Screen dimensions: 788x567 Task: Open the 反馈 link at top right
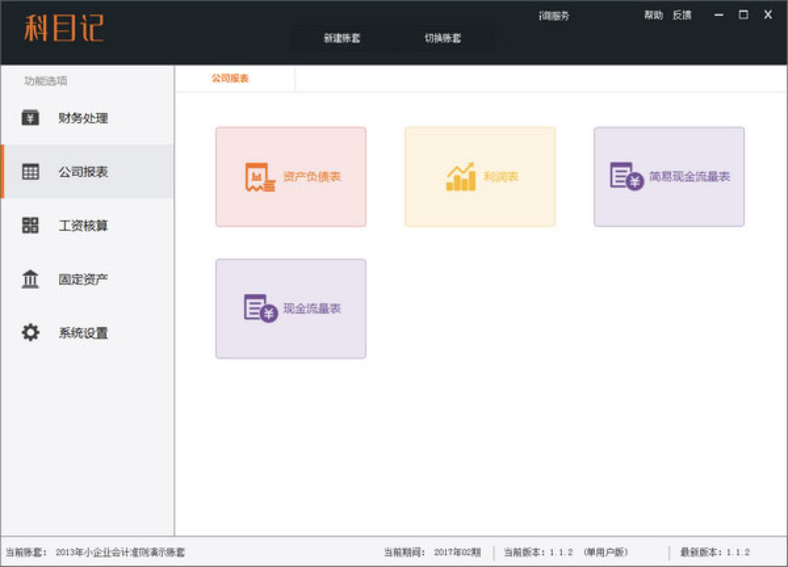pos(682,15)
